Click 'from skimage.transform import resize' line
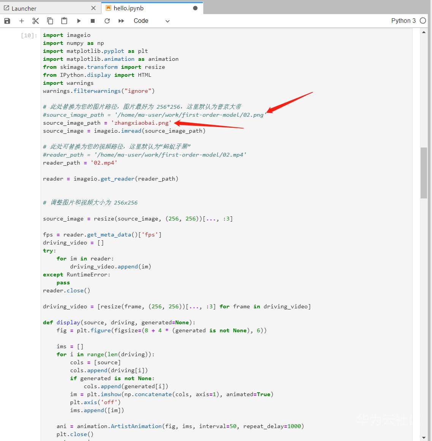The height and width of the screenshot is (441, 432). 104,67
